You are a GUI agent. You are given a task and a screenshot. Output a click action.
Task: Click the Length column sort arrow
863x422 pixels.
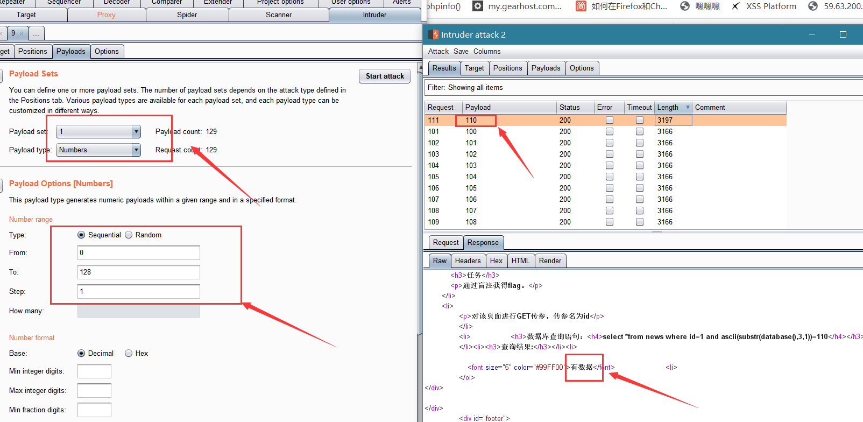(688, 107)
